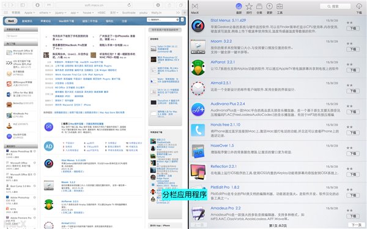Image resolution: width=367 pixels, height=229 pixels.
Task: Go back in the Safari window
Action: [6, 5]
